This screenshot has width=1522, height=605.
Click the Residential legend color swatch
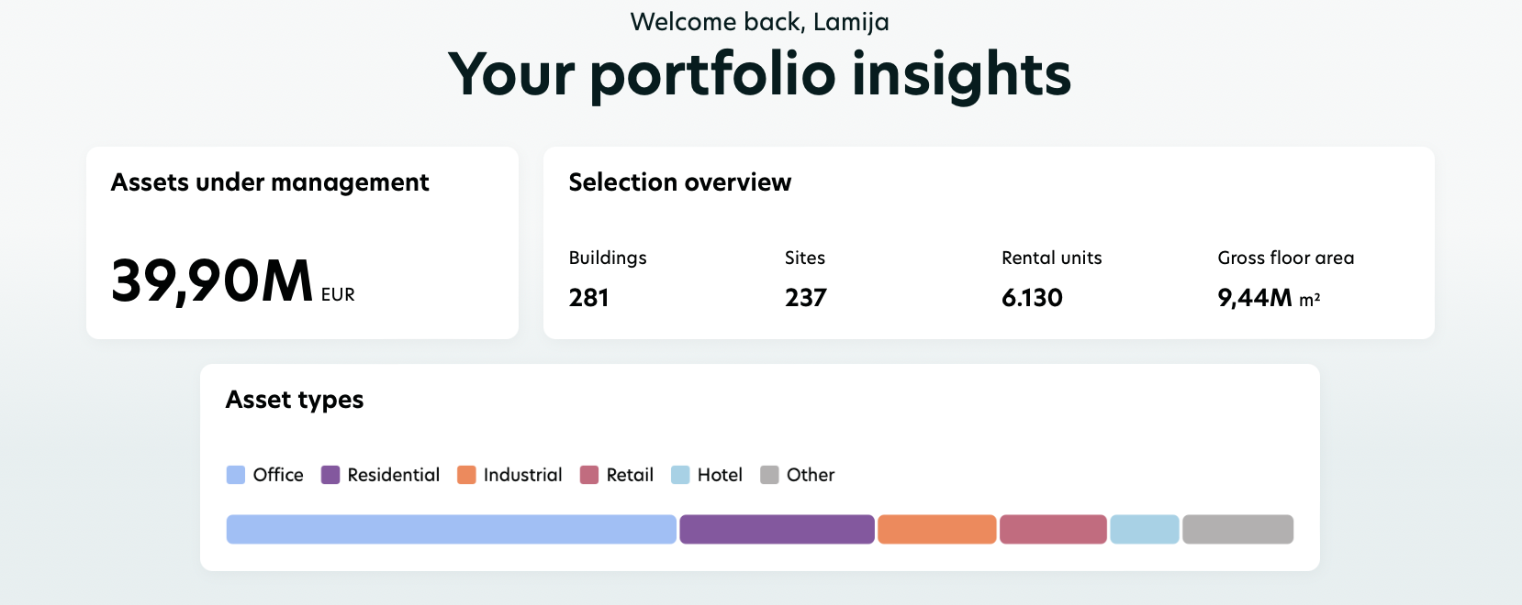(330, 475)
